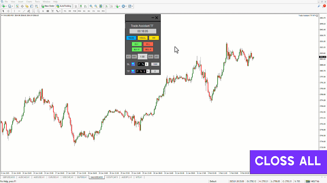Viewport: 327px width, 183px height.
Task: Select the text label tool
Action: coord(43,11)
